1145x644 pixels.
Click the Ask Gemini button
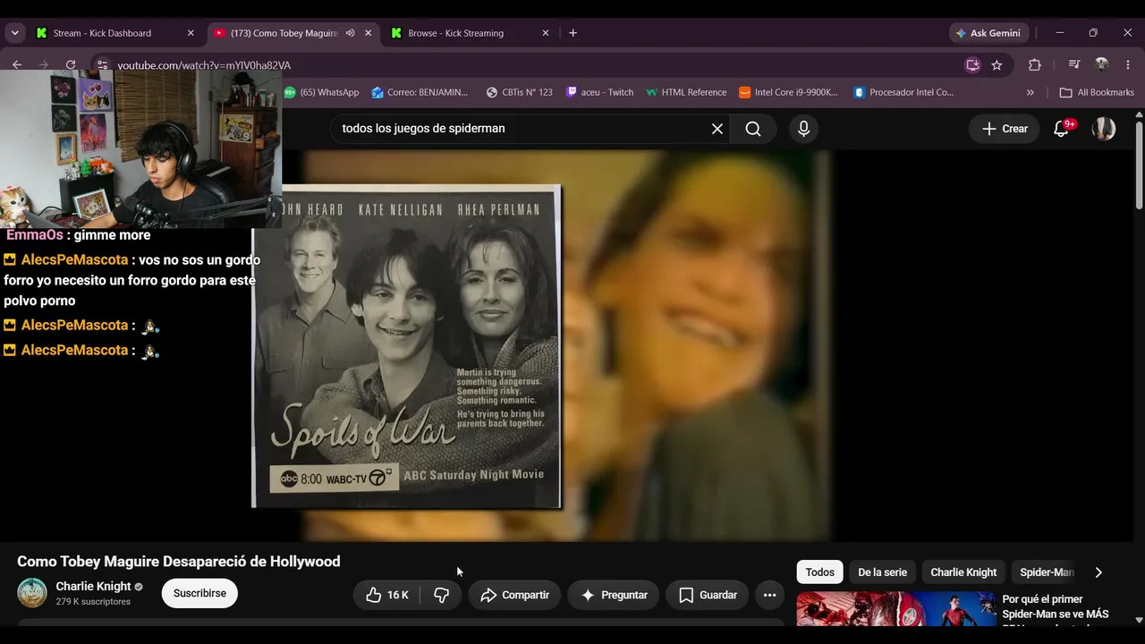pyautogui.click(x=988, y=33)
